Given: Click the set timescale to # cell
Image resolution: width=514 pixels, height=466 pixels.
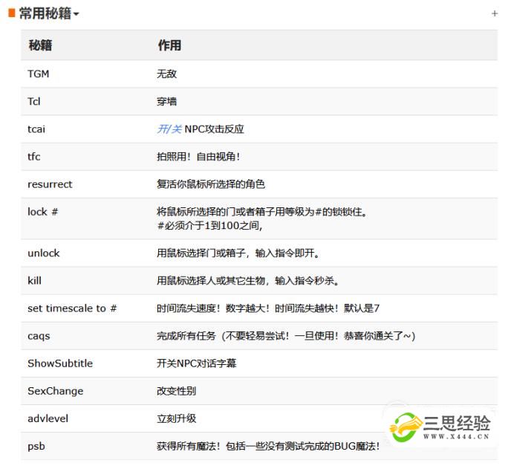Looking at the screenshot, I should point(72,308).
